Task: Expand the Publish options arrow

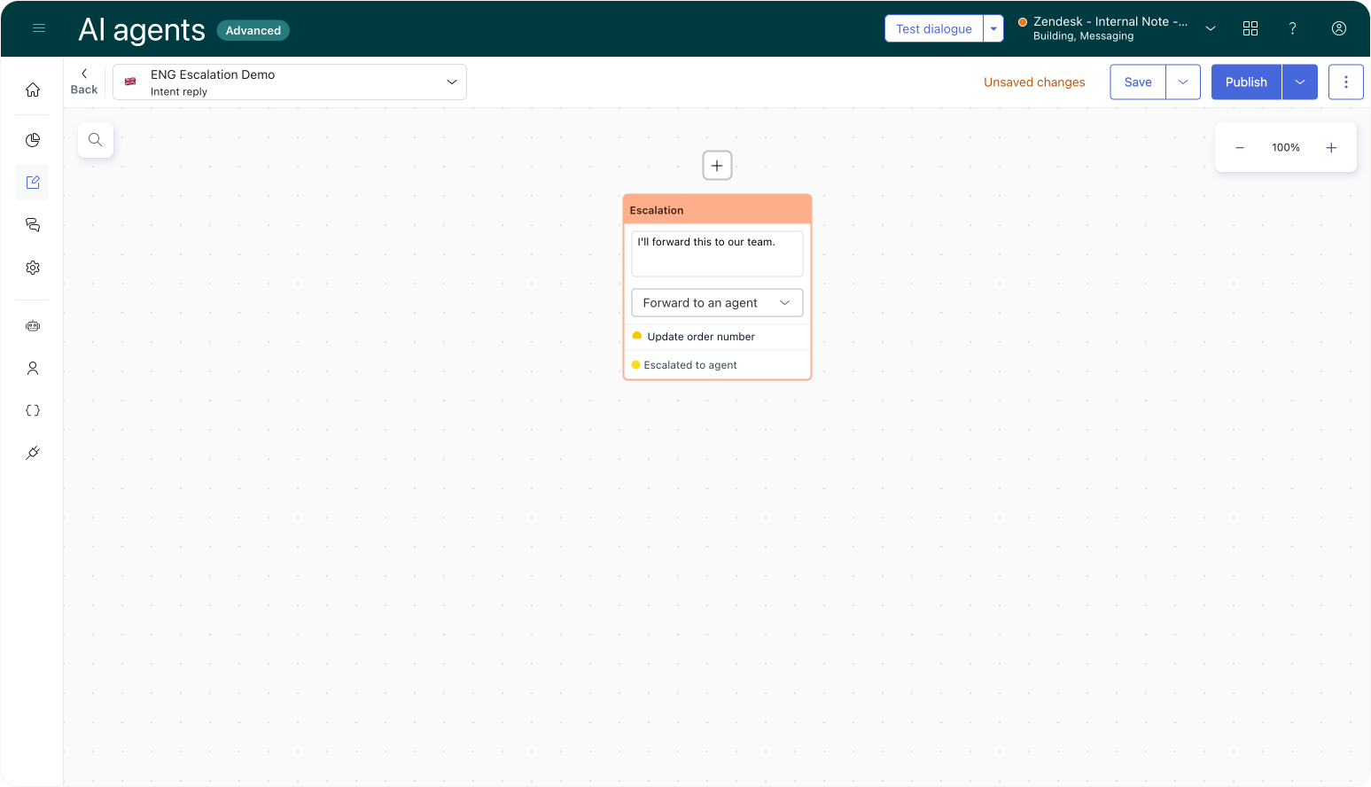Action: 1299,82
